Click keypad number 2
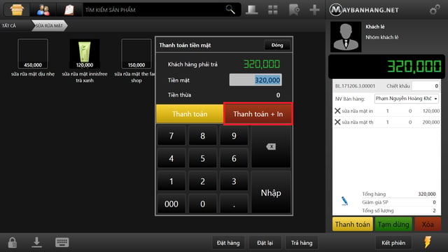Viewport: 448px width, 252px height. pos(202,181)
